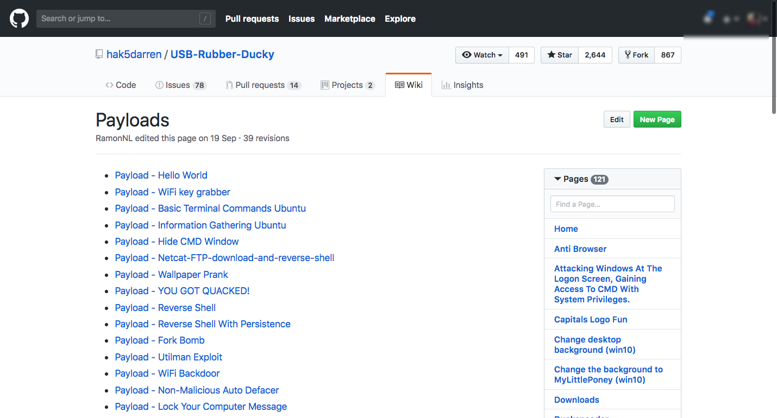The width and height of the screenshot is (777, 418).
Task: Open the user avatar menu in the header
Action: pos(754,18)
